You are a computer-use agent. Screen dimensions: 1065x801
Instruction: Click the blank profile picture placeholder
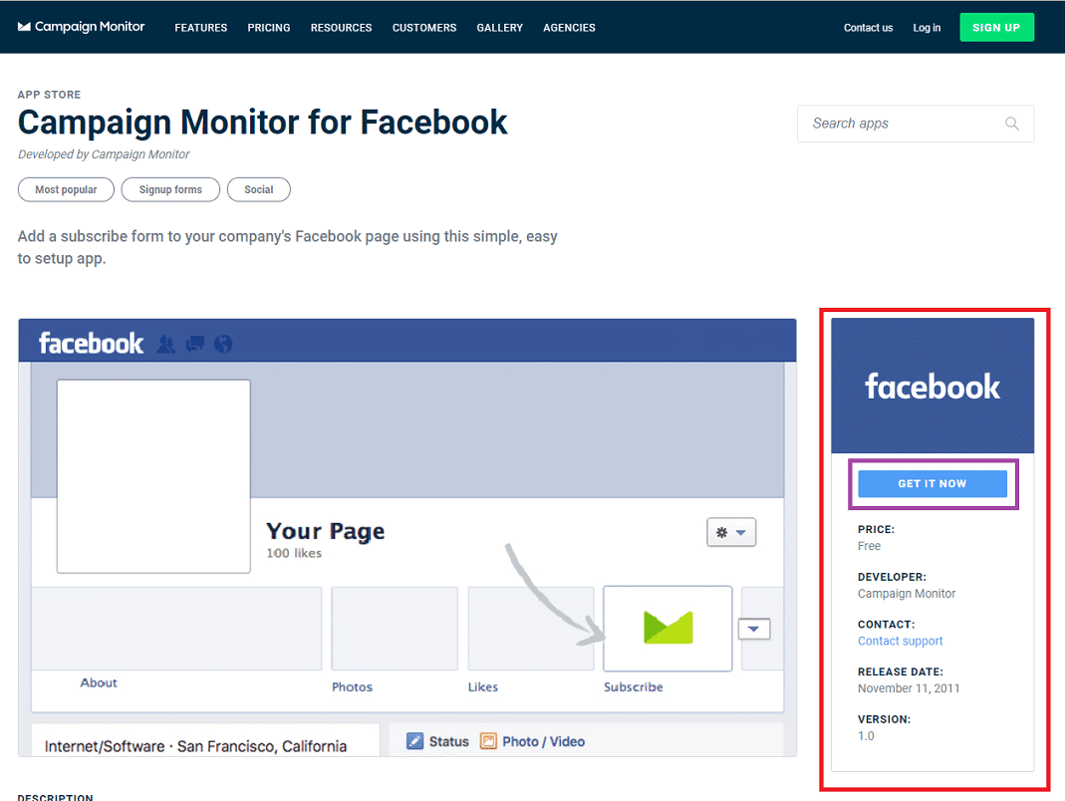tap(153, 476)
